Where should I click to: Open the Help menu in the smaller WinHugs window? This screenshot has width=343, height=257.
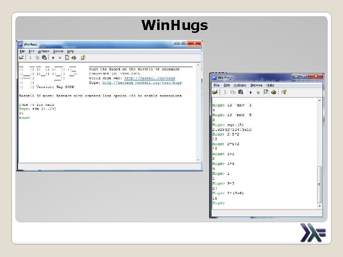coord(270,85)
